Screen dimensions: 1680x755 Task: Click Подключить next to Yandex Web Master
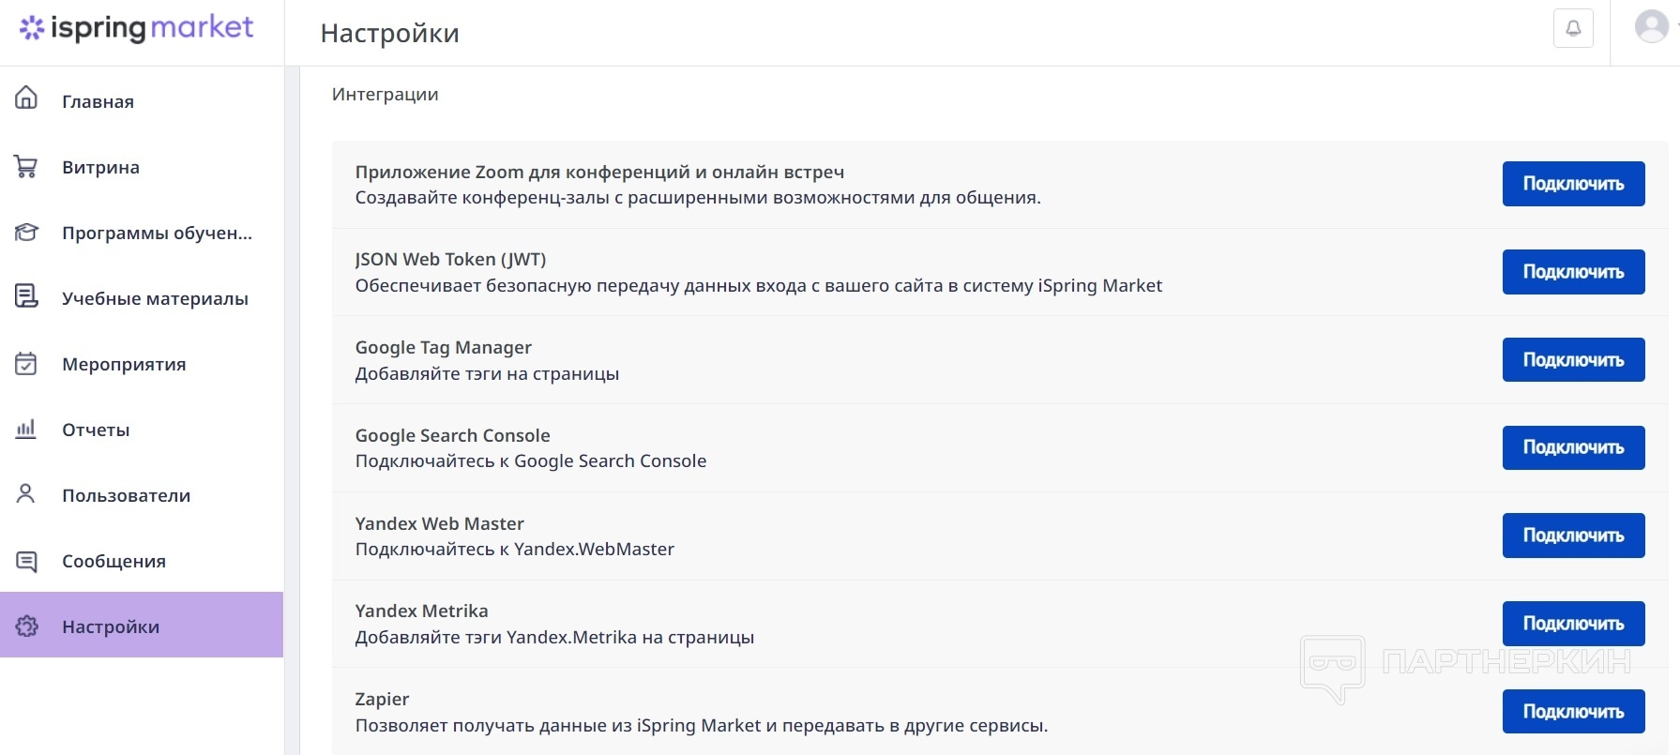(x=1573, y=536)
